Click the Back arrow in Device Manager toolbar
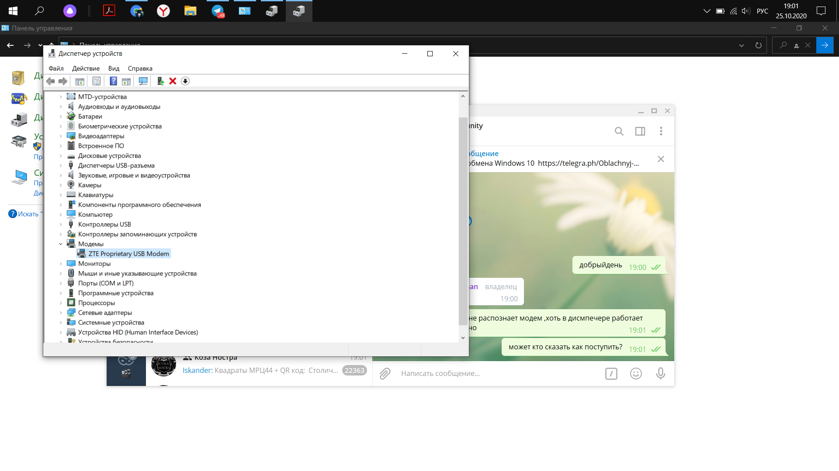The image size is (839, 471). click(50, 81)
